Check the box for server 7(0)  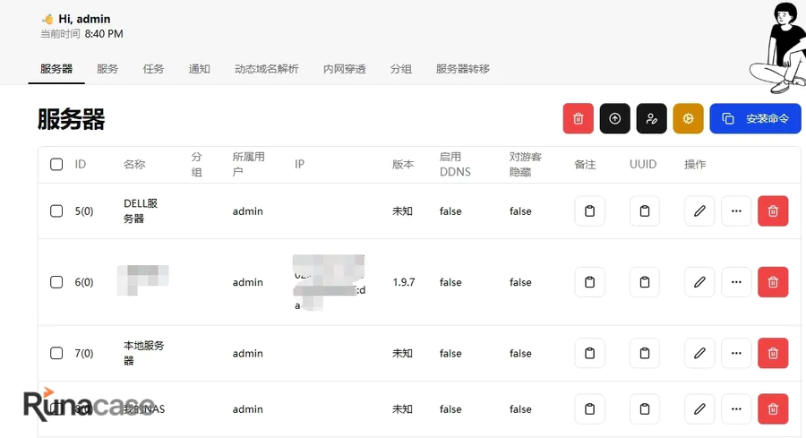click(56, 353)
